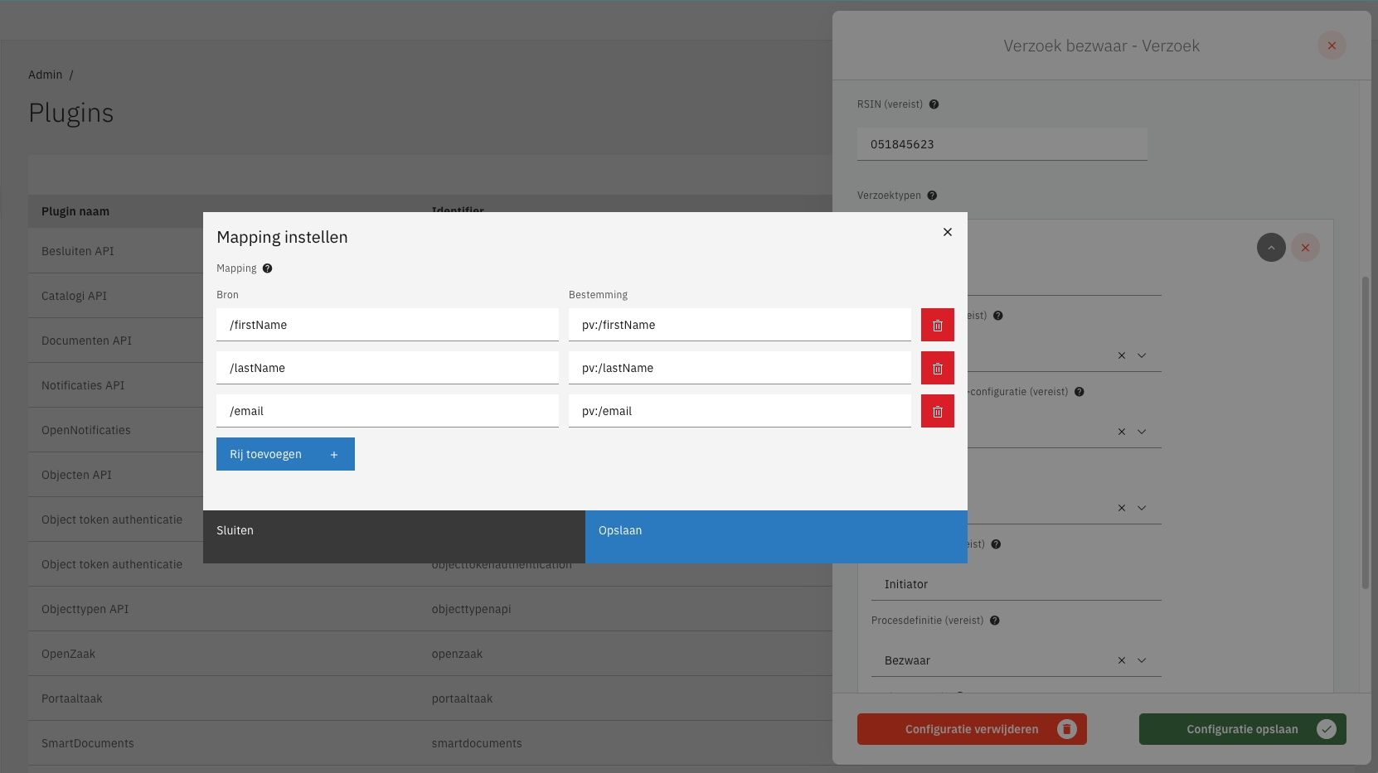The width and height of the screenshot is (1378, 773).
Task: Edit the /email Bron field
Action: point(387,411)
